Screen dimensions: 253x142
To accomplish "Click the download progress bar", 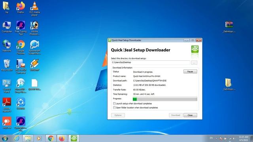I will 165,99.
